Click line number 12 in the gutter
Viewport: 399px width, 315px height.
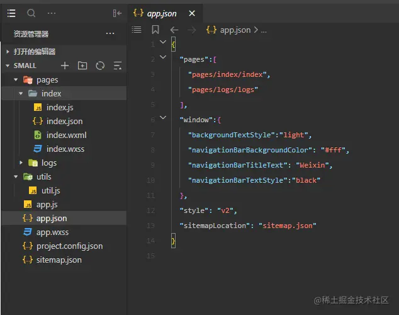pos(150,210)
